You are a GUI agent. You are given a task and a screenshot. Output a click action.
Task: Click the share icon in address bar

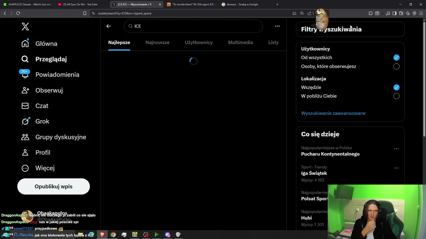pyautogui.click(x=310, y=13)
